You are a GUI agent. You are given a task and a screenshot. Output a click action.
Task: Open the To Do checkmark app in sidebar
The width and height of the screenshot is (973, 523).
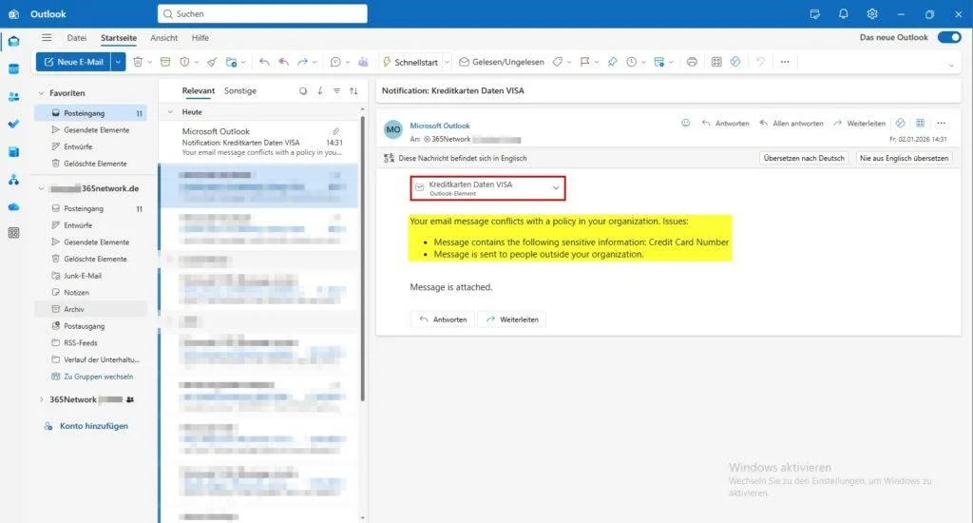(13, 124)
